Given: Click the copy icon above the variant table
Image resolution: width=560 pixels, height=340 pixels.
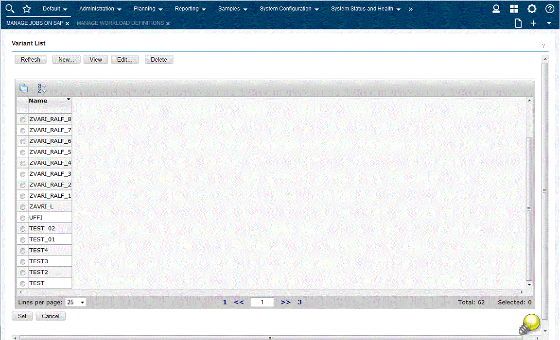Looking at the screenshot, I should (x=23, y=87).
